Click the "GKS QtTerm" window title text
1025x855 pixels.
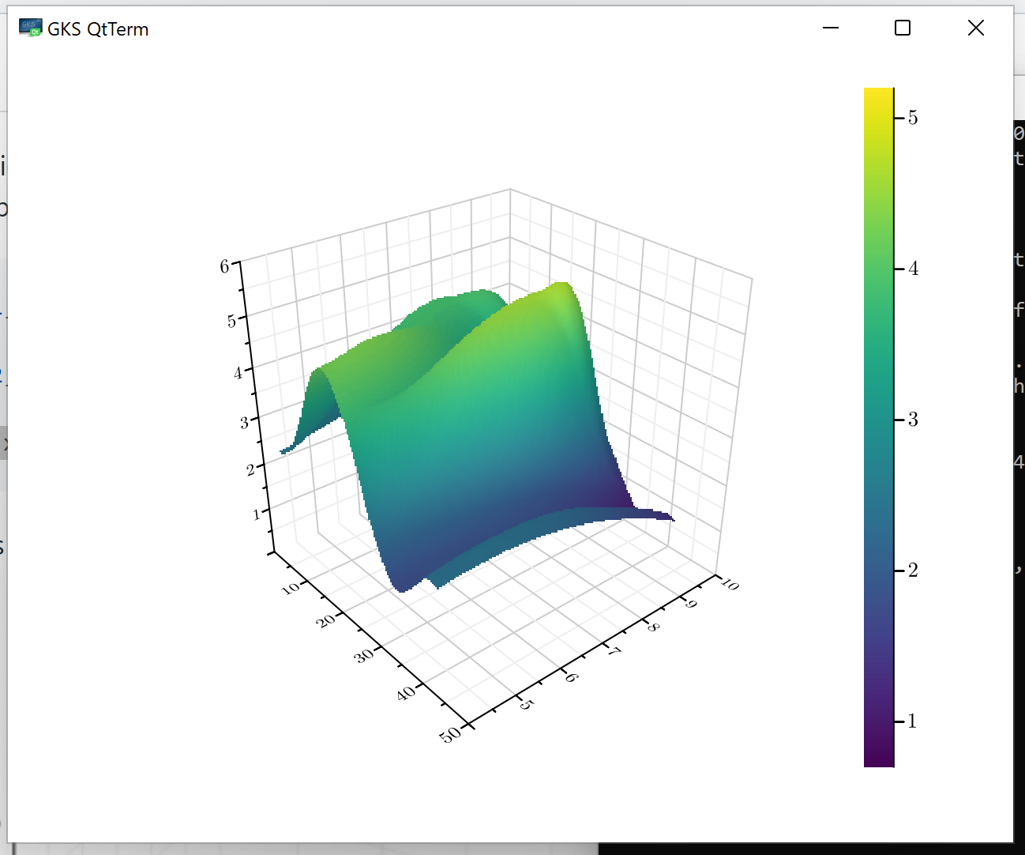click(98, 29)
